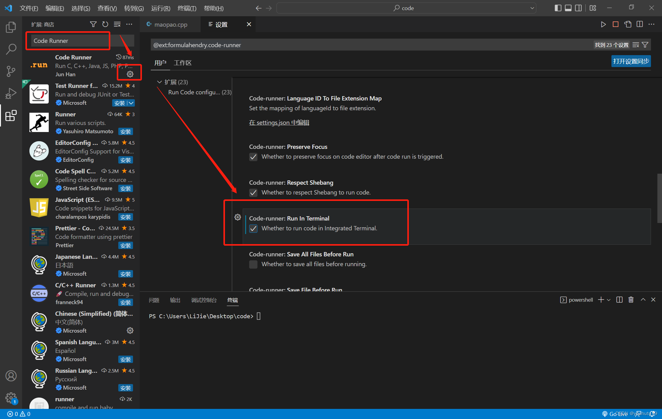Toggle the Respect Shebang checkbox

pos(253,193)
